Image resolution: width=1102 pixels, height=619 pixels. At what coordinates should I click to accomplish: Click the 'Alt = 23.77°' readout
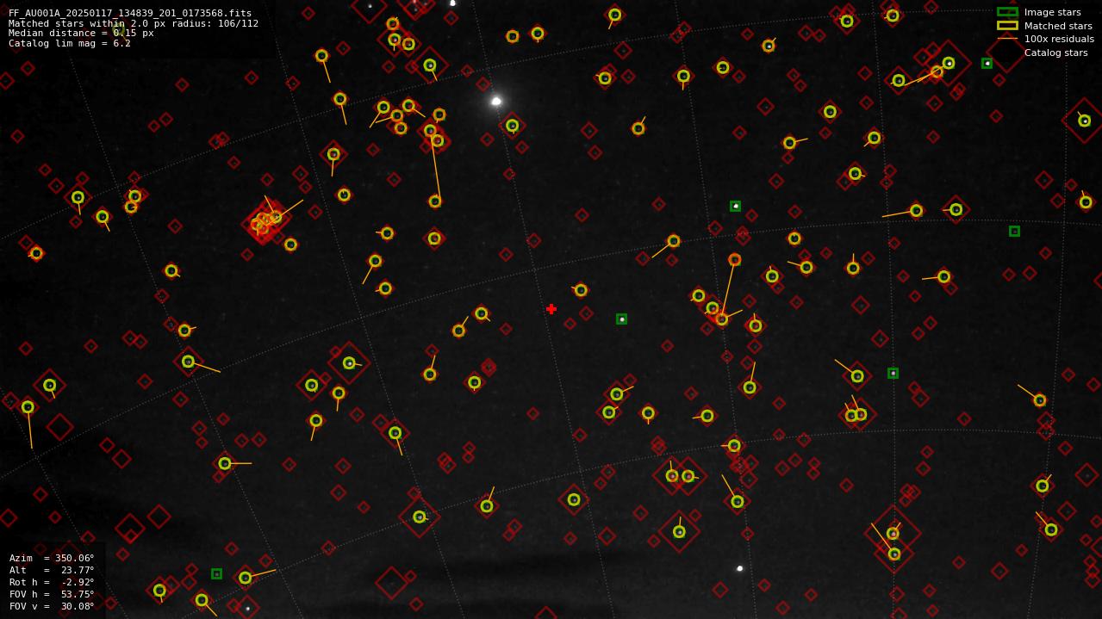pos(52,570)
